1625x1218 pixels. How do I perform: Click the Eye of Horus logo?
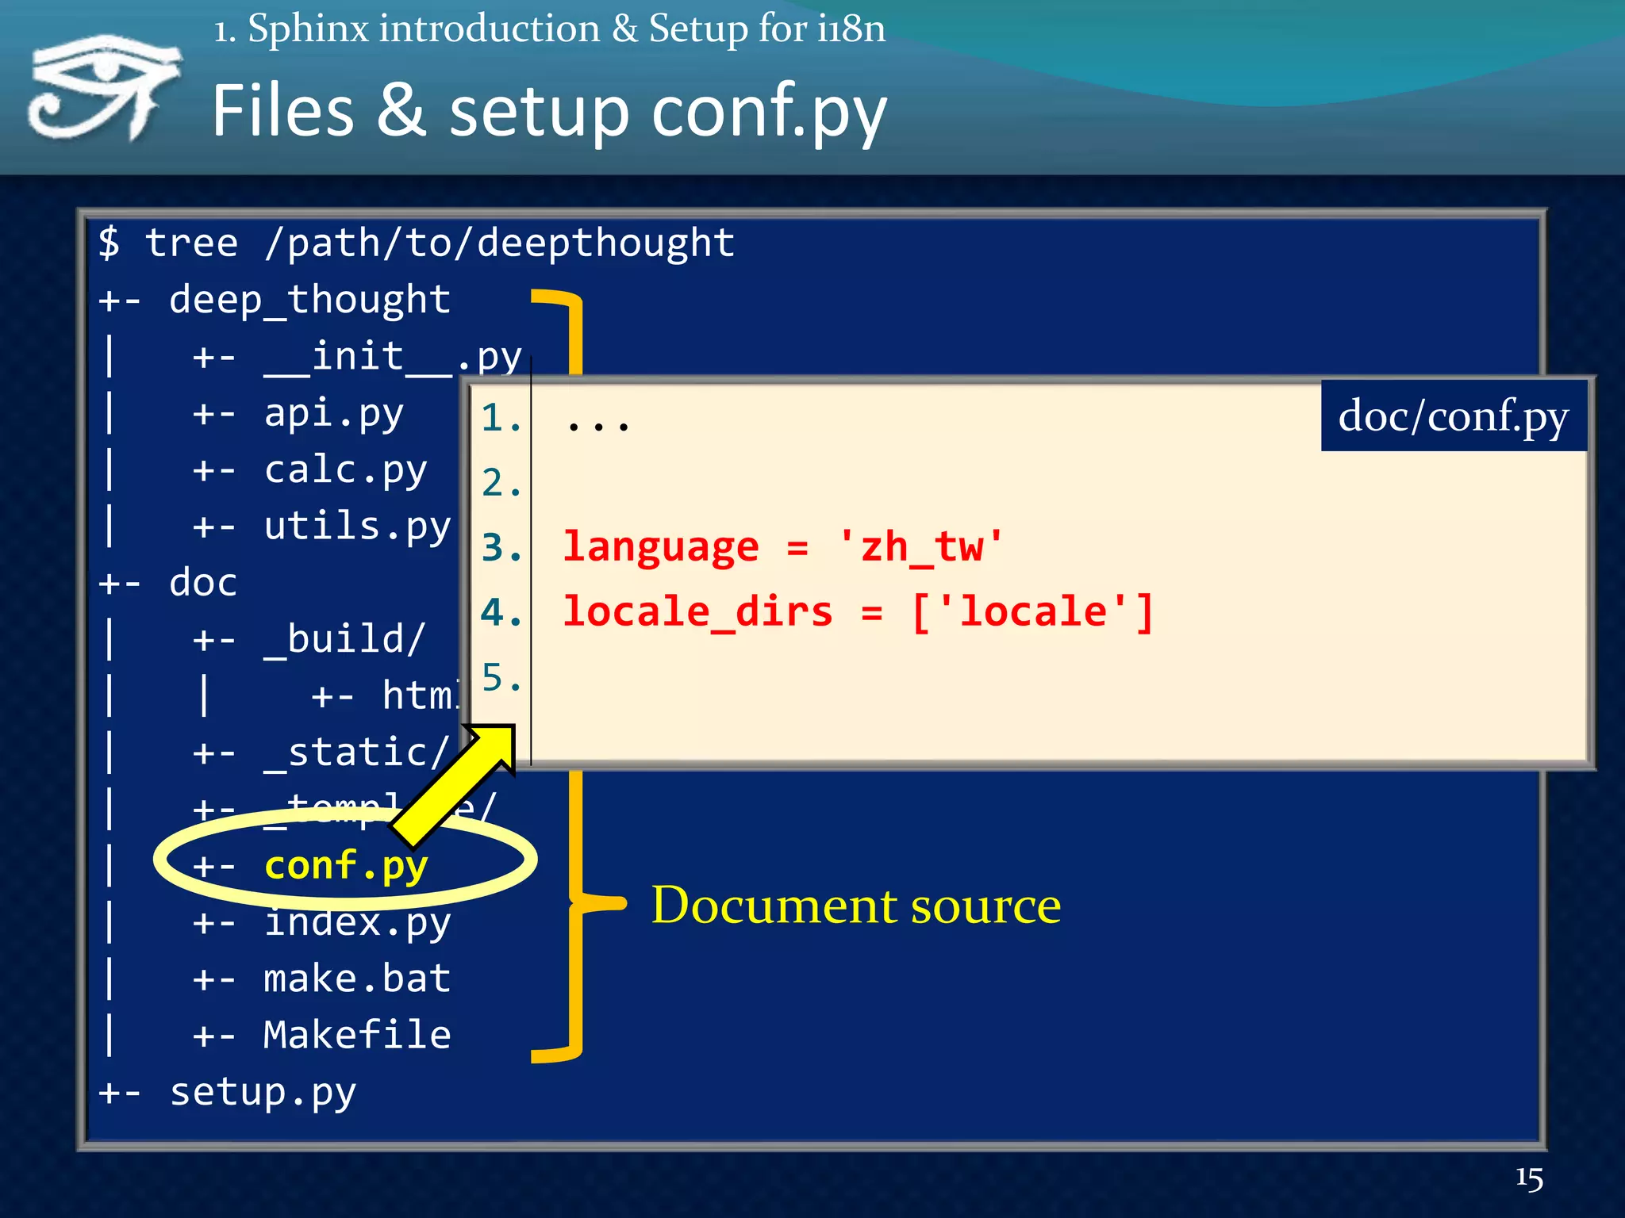pos(105,87)
